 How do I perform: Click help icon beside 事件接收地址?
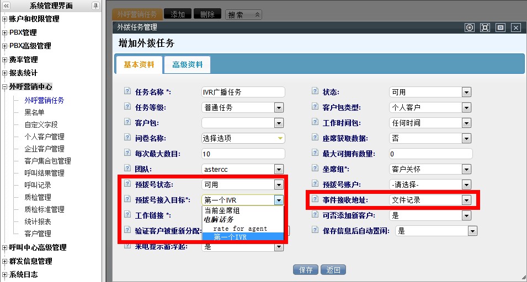tap(315, 199)
